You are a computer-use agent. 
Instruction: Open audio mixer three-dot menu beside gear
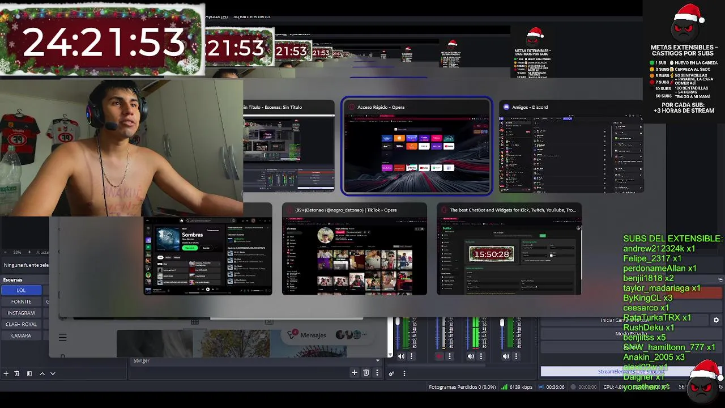(404, 373)
